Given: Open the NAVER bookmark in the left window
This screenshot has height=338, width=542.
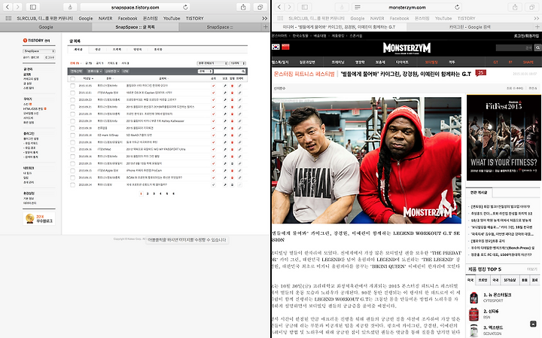Looking at the screenshot, I should 105,18.
